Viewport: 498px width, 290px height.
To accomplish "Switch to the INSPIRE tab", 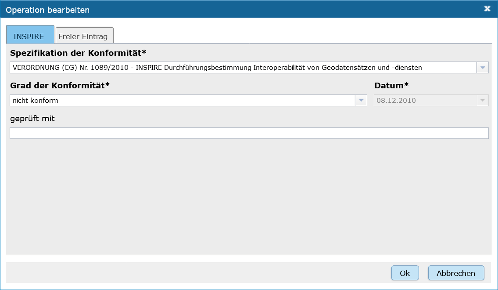I will 30,35.
